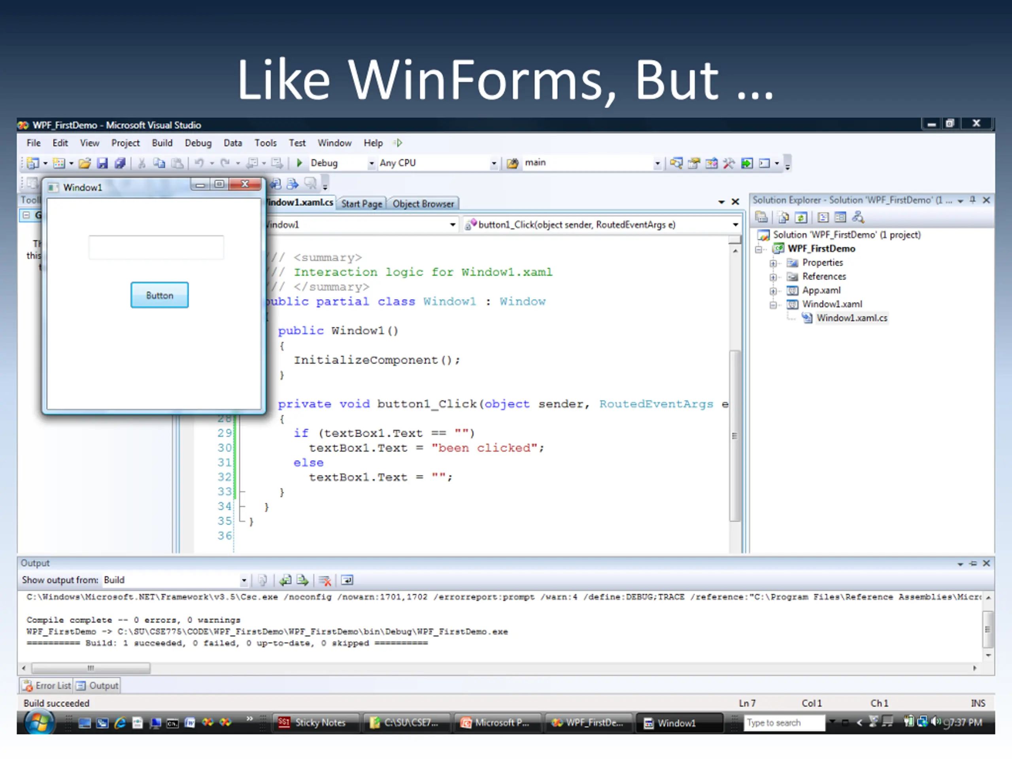This screenshot has width=1012, height=759.
Task: Click View Code icon in Solution Explorer
Action: [x=823, y=217]
